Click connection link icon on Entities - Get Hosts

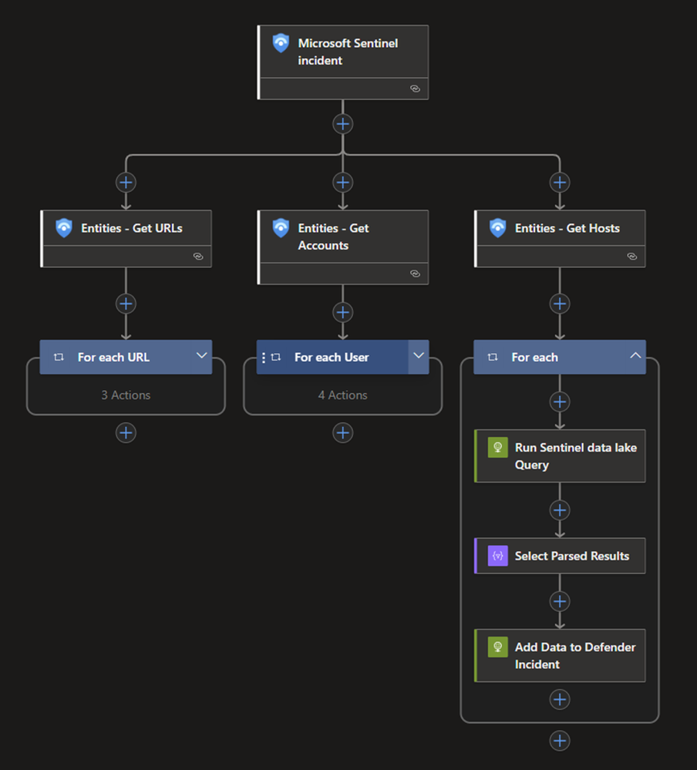(632, 257)
